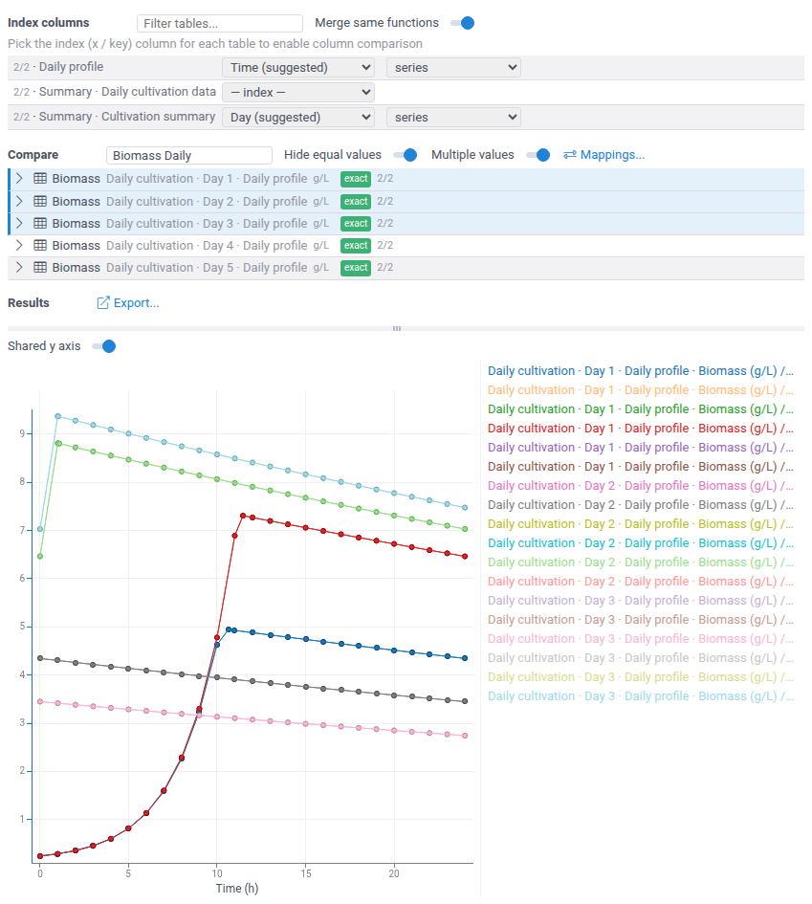Open Day (suggested) dropdown for Cultivation summary
This screenshot has height=904, width=812.
(298, 117)
